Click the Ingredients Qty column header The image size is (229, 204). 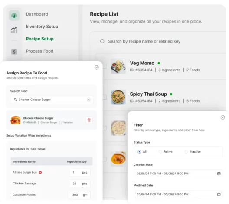pyautogui.click(x=77, y=161)
